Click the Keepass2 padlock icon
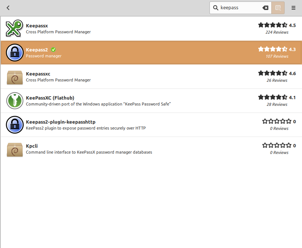Screen dimensions: 302x248 click(15, 53)
